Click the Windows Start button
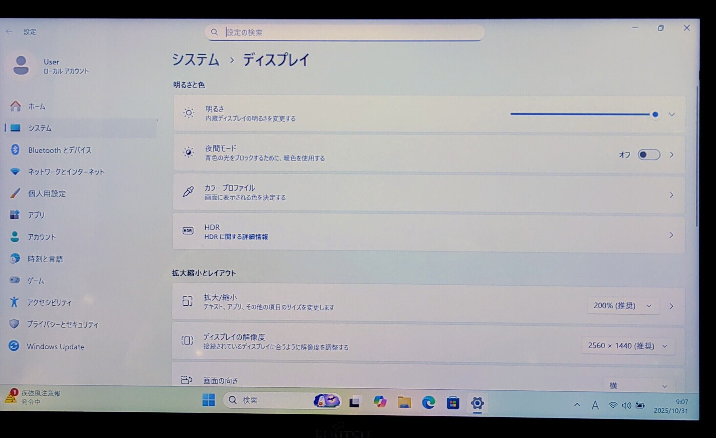This screenshot has width=716, height=438. coord(209,400)
